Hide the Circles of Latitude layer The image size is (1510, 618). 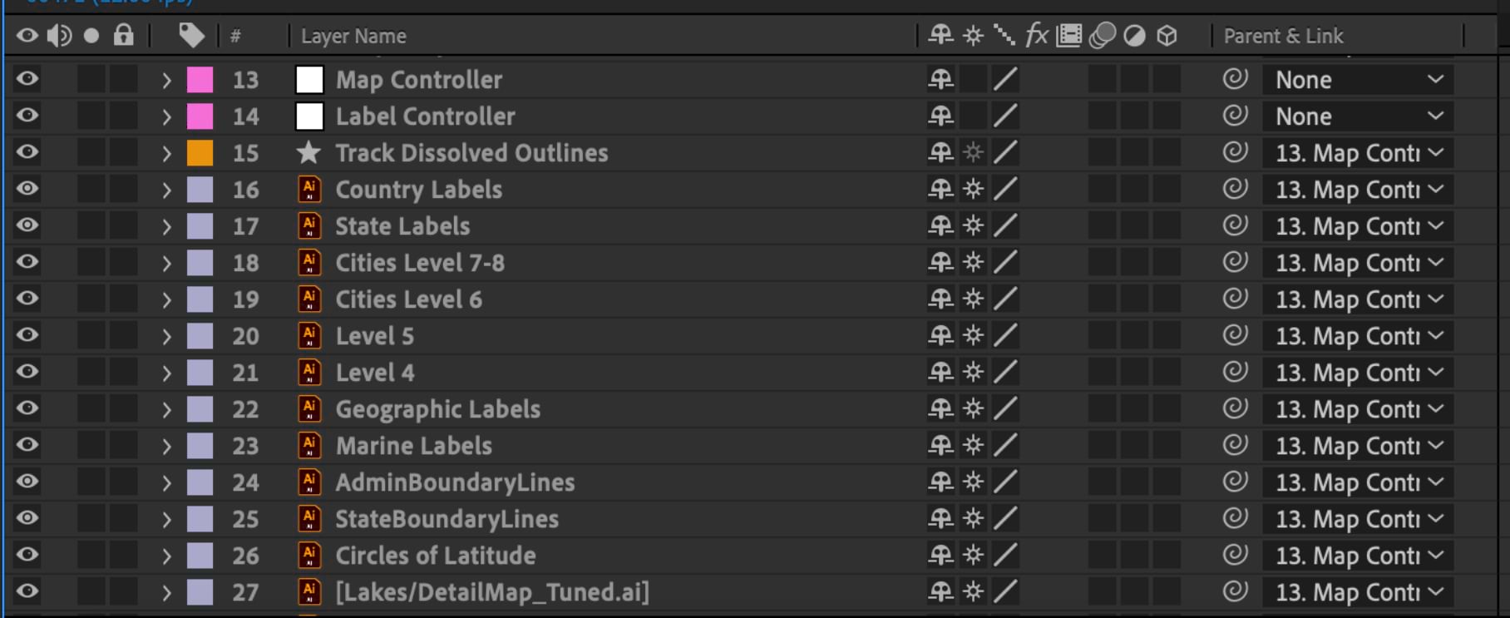(26, 555)
